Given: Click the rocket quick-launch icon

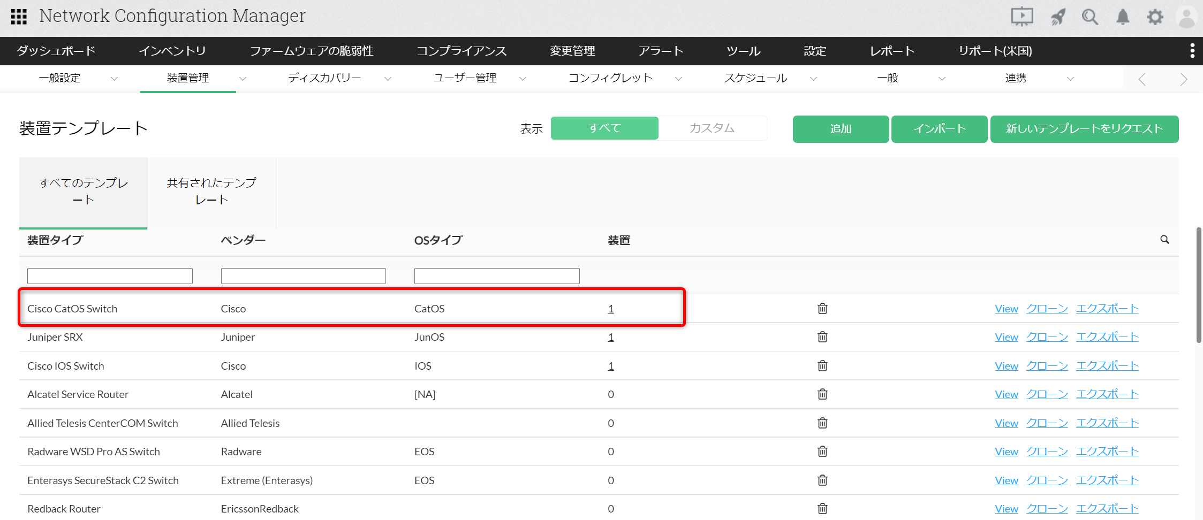Looking at the screenshot, I should click(1058, 17).
